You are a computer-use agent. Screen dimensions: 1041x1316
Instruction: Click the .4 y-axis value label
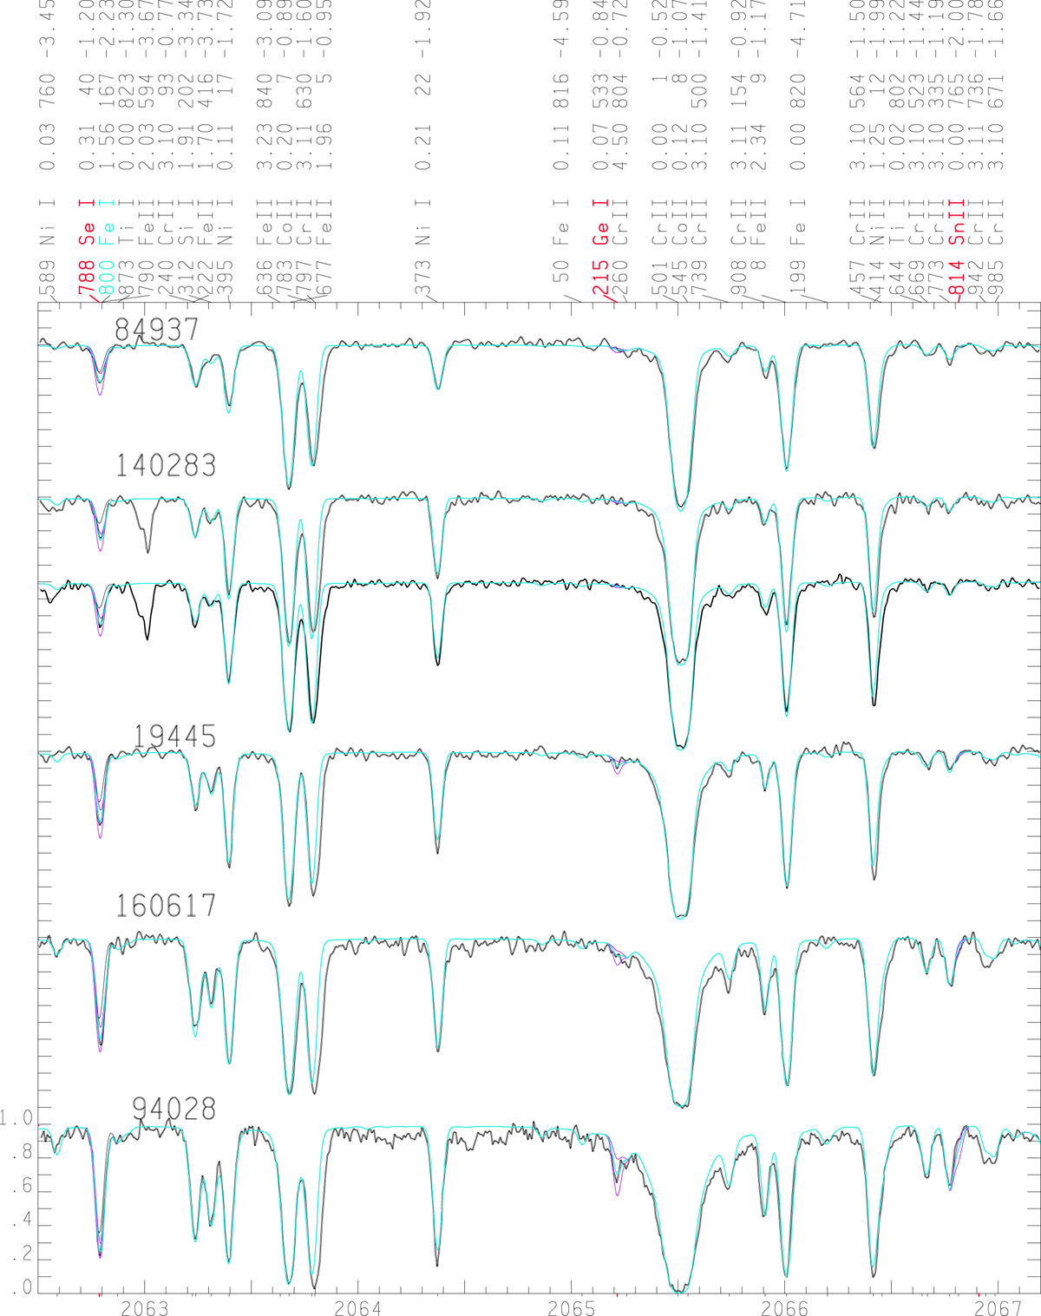pyautogui.click(x=20, y=1221)
